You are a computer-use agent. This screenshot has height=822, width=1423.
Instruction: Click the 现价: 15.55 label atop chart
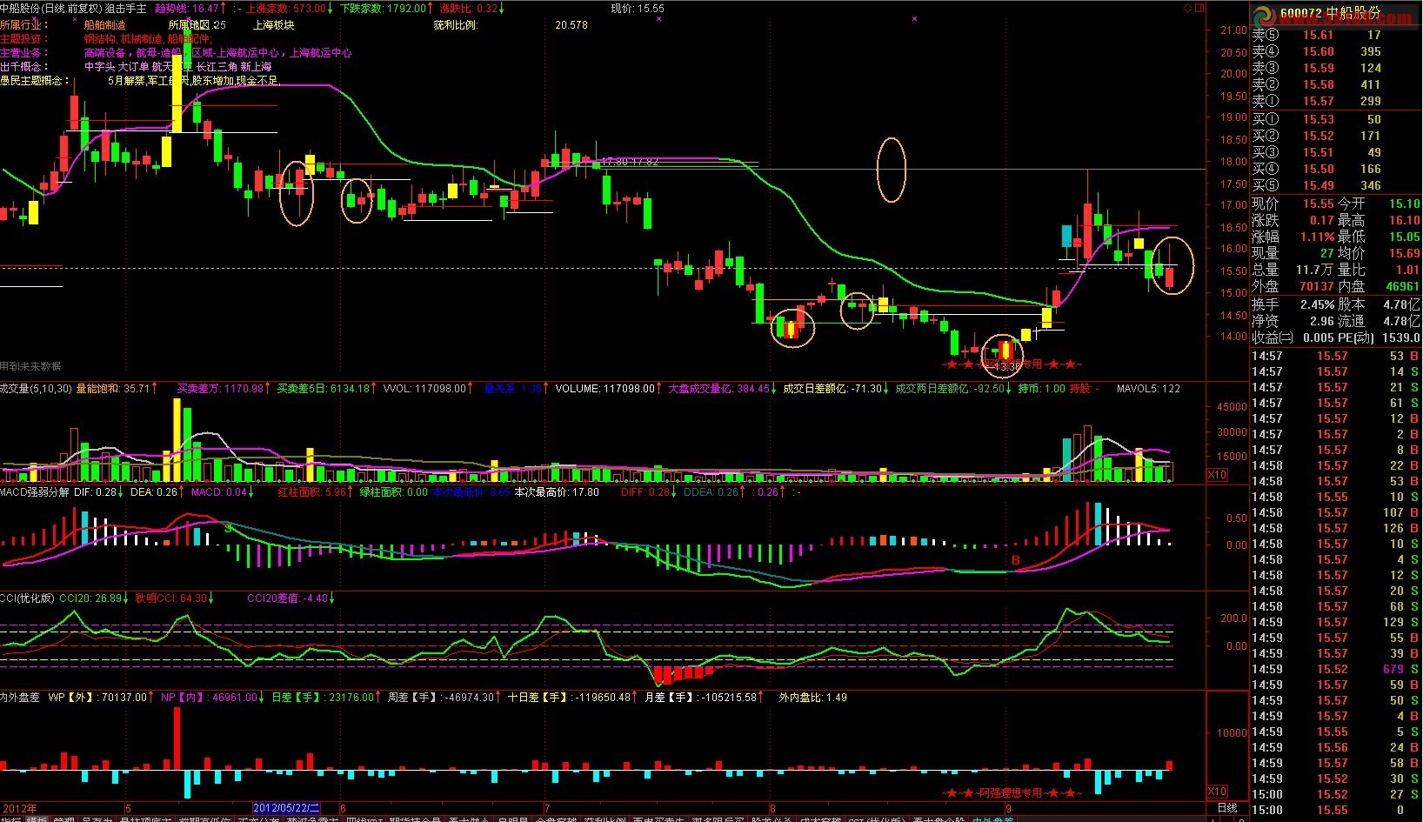[638, 9]
